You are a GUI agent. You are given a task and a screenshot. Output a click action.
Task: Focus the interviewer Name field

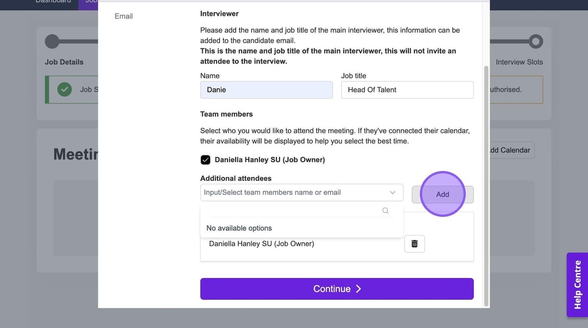(x=266, y=90)
